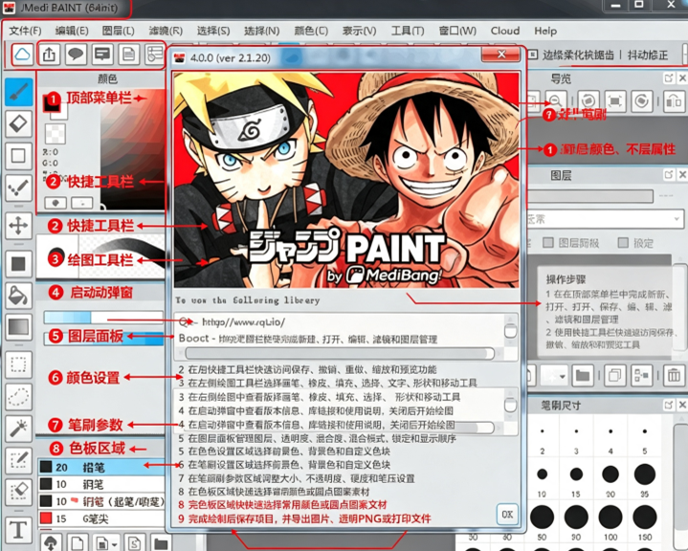Select the Select Pen tool
This screenshot has width=688, height=551.
19,460
